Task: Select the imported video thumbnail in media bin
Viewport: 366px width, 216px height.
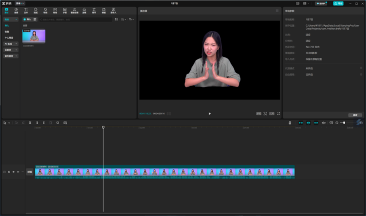Action: 33,36
